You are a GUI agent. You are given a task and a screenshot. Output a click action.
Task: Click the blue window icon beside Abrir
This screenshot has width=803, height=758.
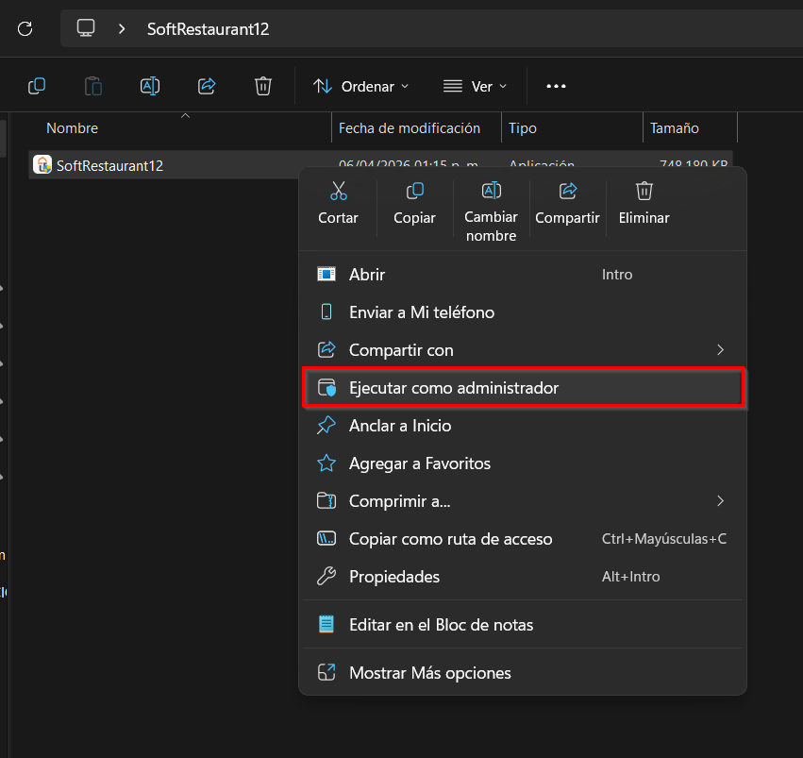326,274
